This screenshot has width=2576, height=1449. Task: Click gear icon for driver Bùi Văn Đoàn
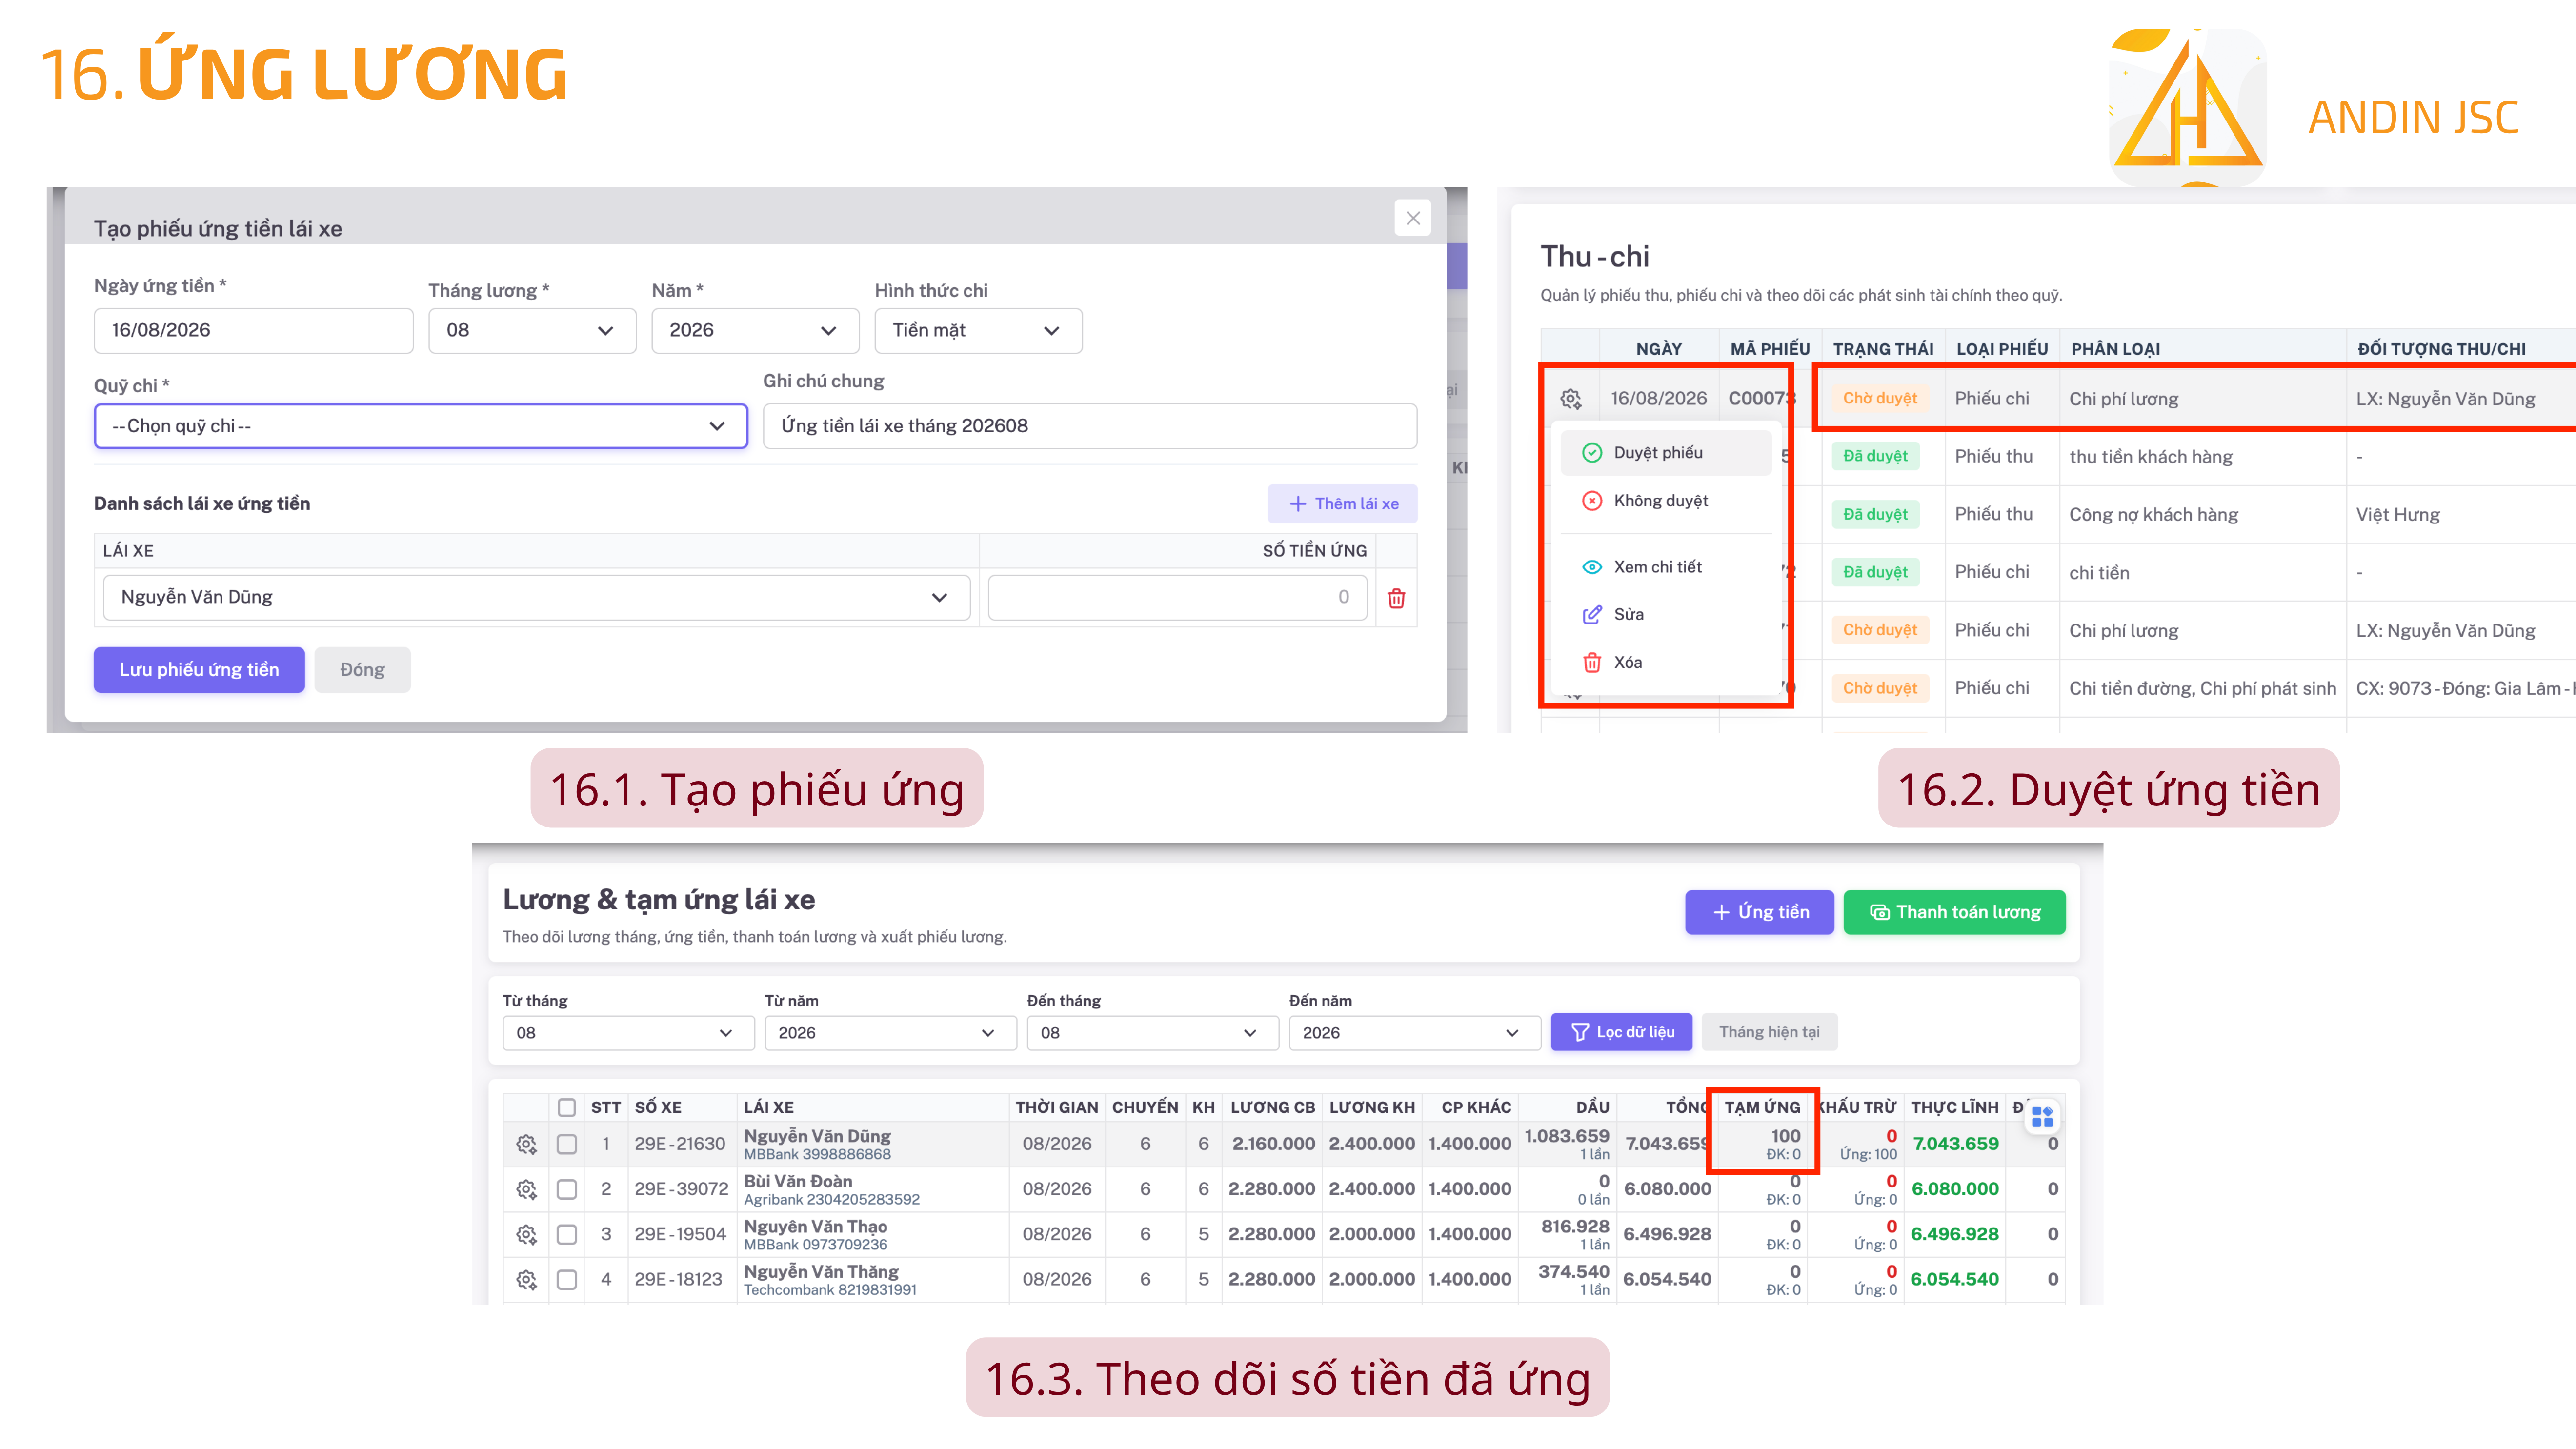[x=526, y=1189]
